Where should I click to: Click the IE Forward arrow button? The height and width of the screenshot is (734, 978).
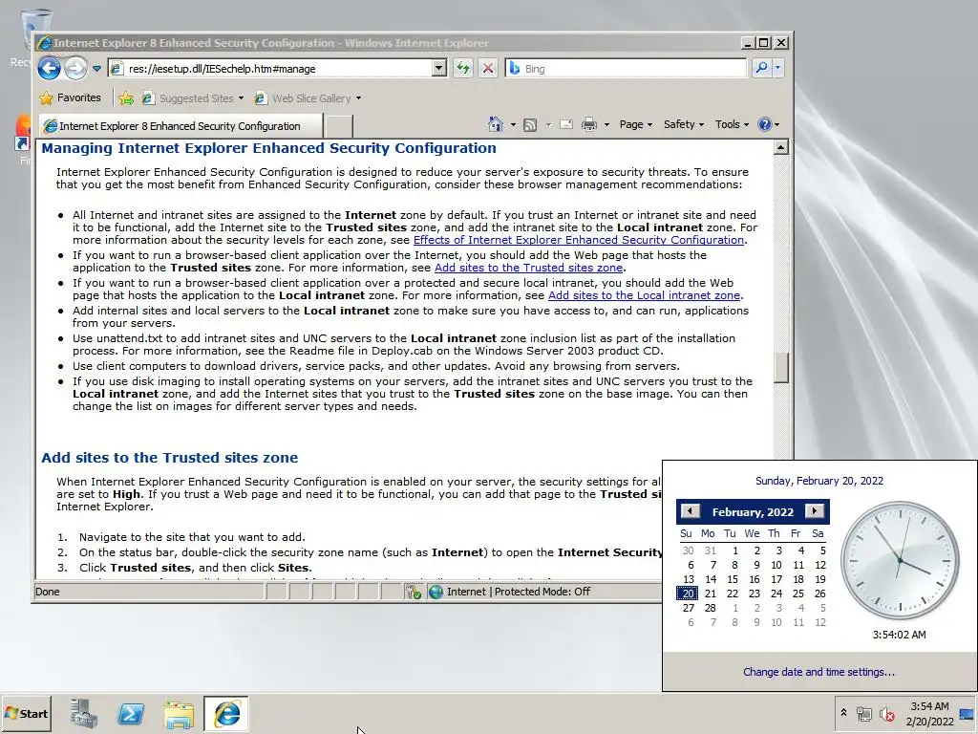(76, 68)
